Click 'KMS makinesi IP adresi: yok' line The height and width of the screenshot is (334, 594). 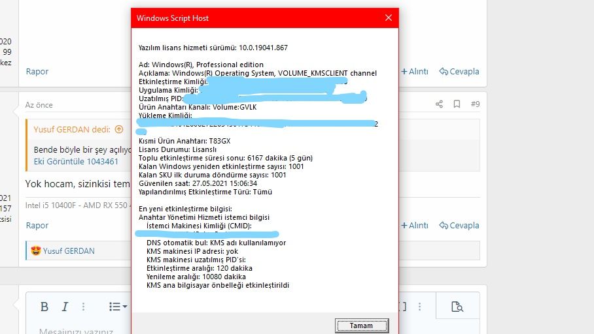192,251
